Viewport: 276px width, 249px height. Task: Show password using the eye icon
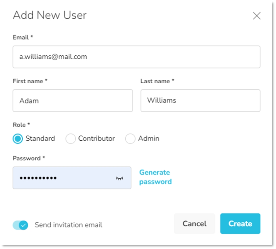(119, 178)
